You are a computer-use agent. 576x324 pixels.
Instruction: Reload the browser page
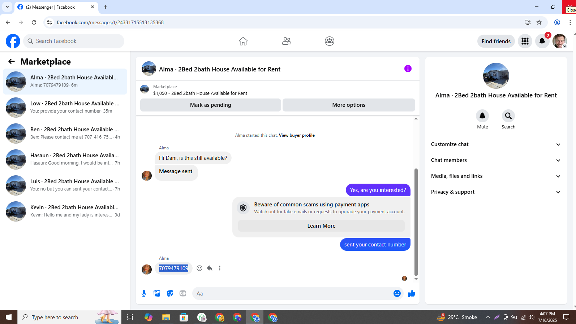click(x=34, y=22)
